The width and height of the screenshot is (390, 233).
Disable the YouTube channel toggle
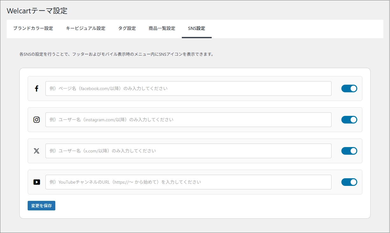(349, 182)
